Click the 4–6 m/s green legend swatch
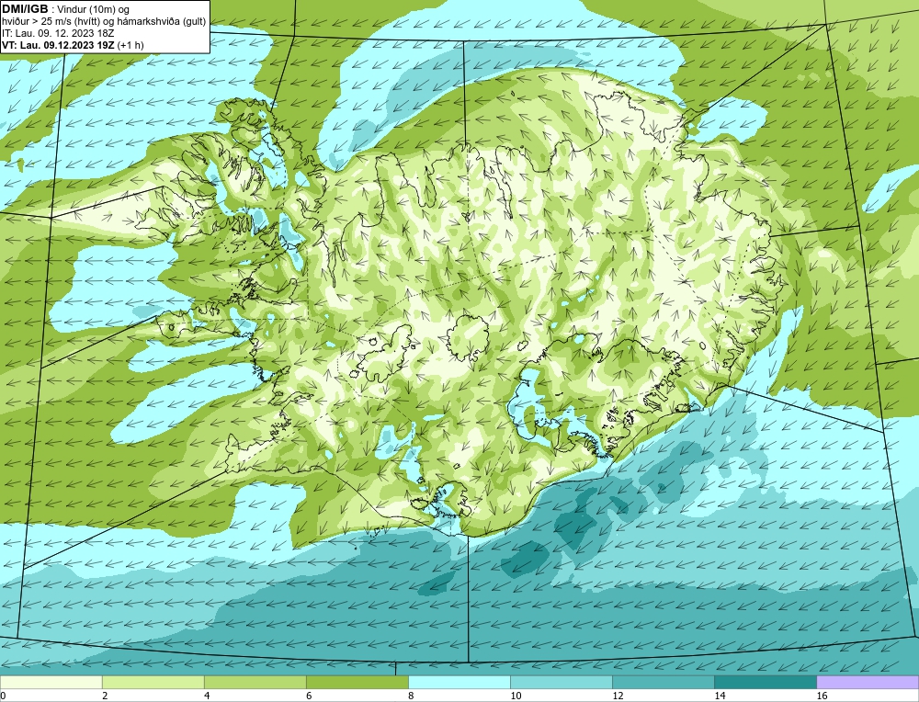The width and height of the screenshot is (919, 702). [x=255, y=682]
